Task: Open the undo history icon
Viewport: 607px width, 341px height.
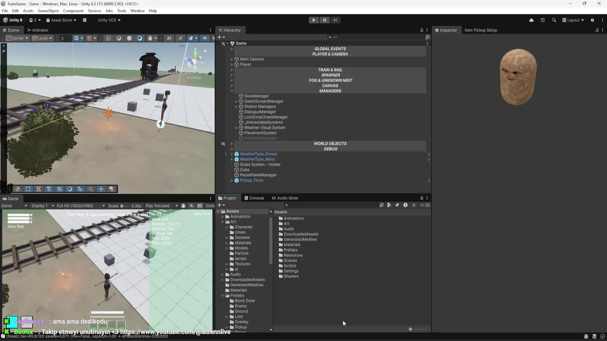Action: (x=543, y=20)
